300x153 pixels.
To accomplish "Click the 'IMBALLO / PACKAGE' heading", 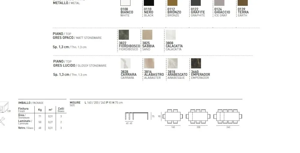I will (31, 103).
